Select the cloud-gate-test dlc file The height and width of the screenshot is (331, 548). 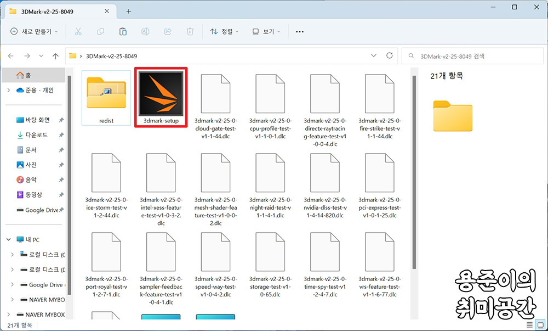point(215,106)
